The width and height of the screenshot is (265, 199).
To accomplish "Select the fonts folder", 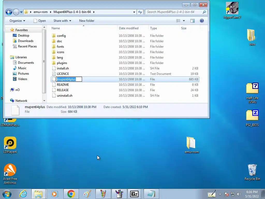I will pyautogui.click(x=60, y=47).
